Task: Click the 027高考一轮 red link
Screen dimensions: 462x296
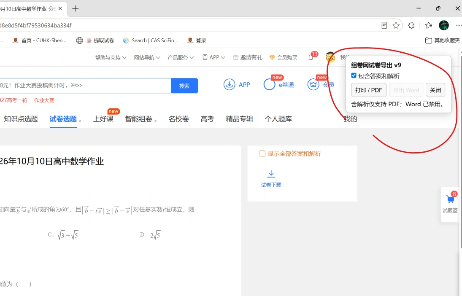Action: coord(14,100)
